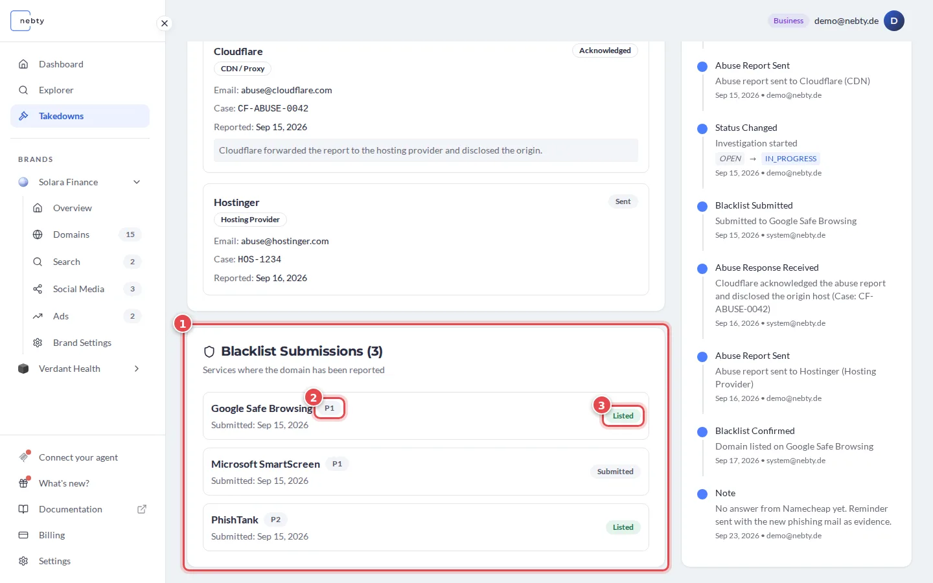
Task: Click the Microsoft SmartScreen Submitted status
Action: 616,472
